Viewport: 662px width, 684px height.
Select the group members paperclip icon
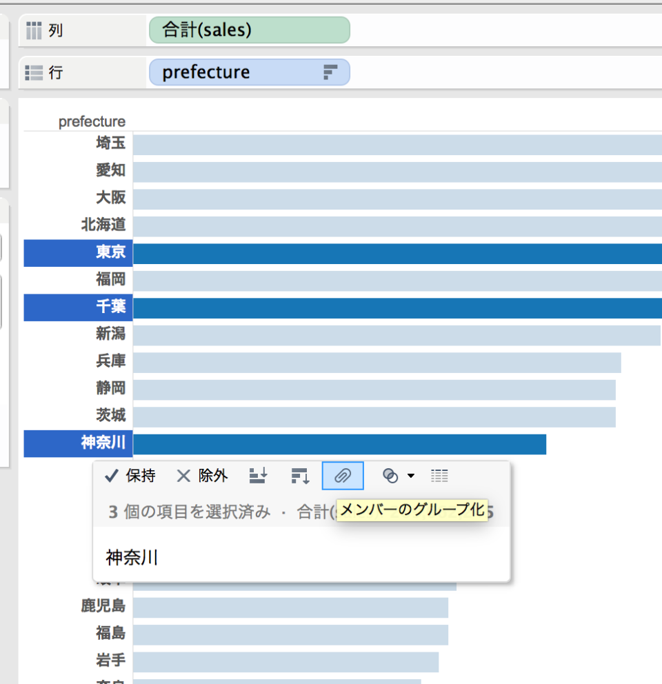pos(343,475)
